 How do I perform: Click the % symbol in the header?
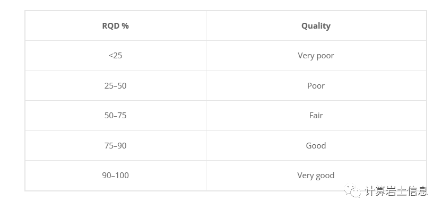click(125, 25)
